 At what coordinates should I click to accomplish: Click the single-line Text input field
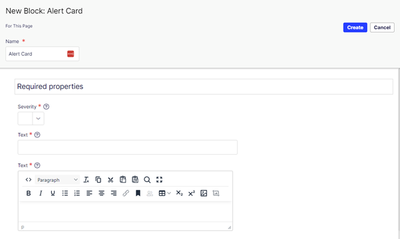pos(128,147)
